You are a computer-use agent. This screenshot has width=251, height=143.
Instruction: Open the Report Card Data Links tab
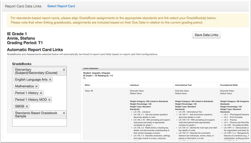(23, 6)
